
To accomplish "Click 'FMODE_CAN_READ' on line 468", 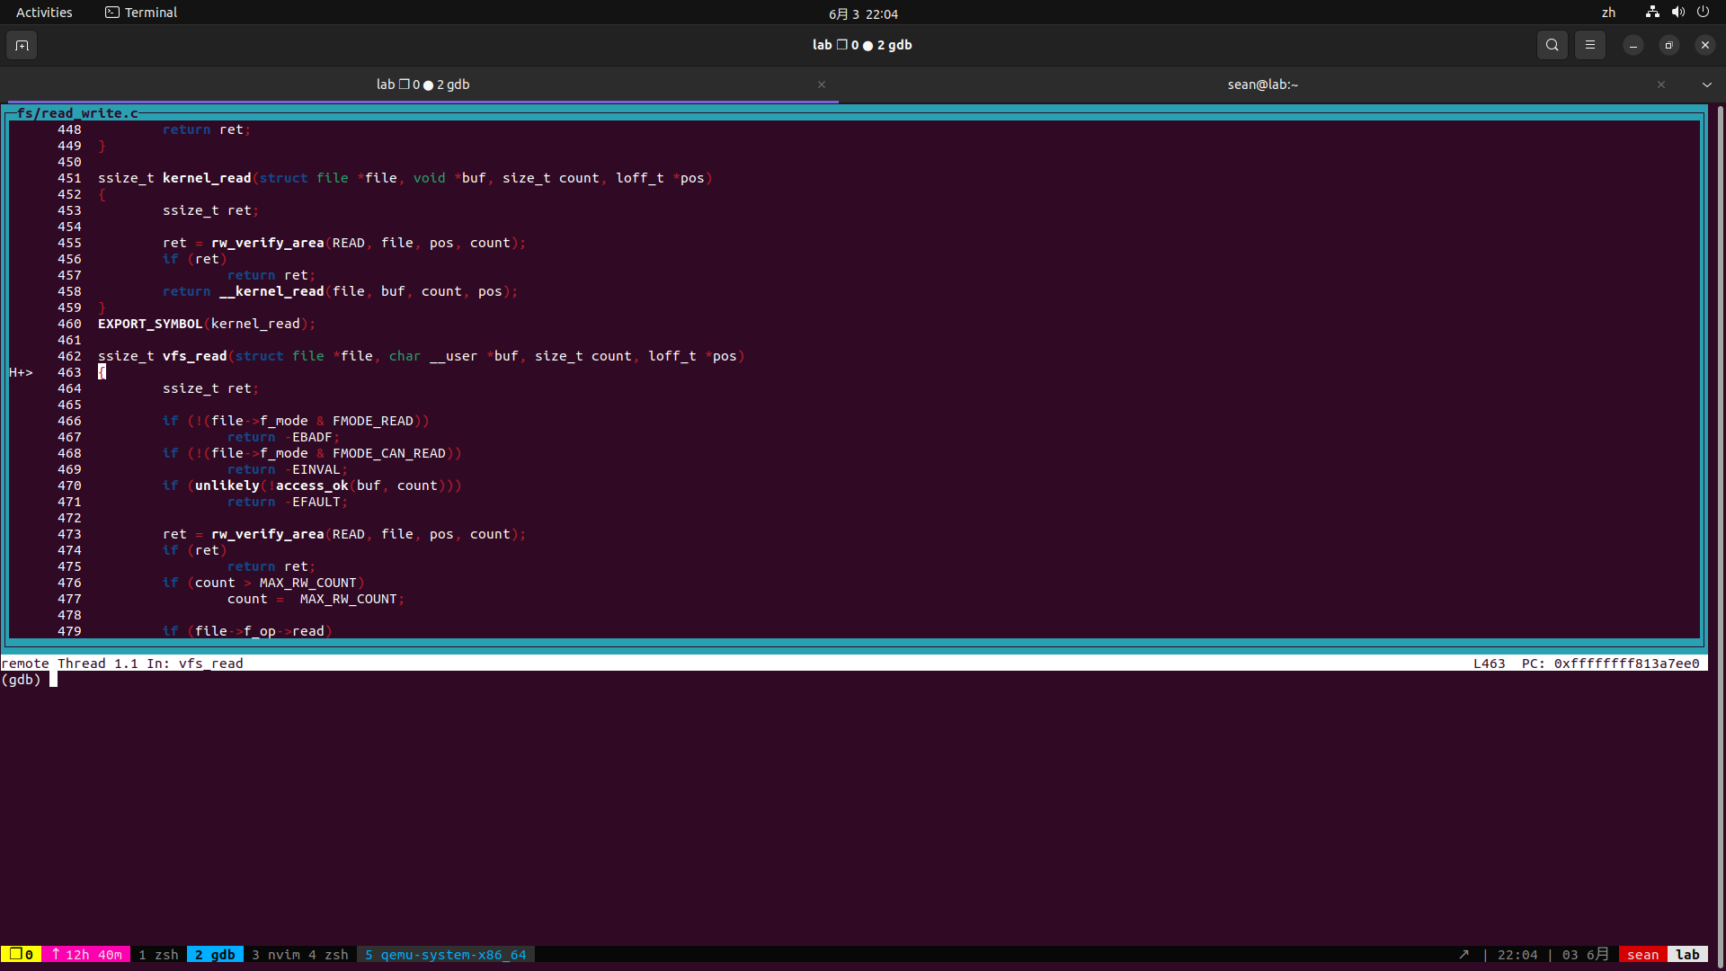I will coord(389,453).
